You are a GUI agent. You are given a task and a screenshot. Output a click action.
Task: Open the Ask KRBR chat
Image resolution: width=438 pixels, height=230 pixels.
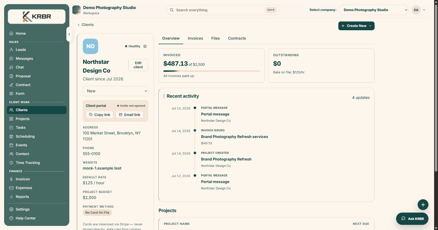[x=412, y=219]
